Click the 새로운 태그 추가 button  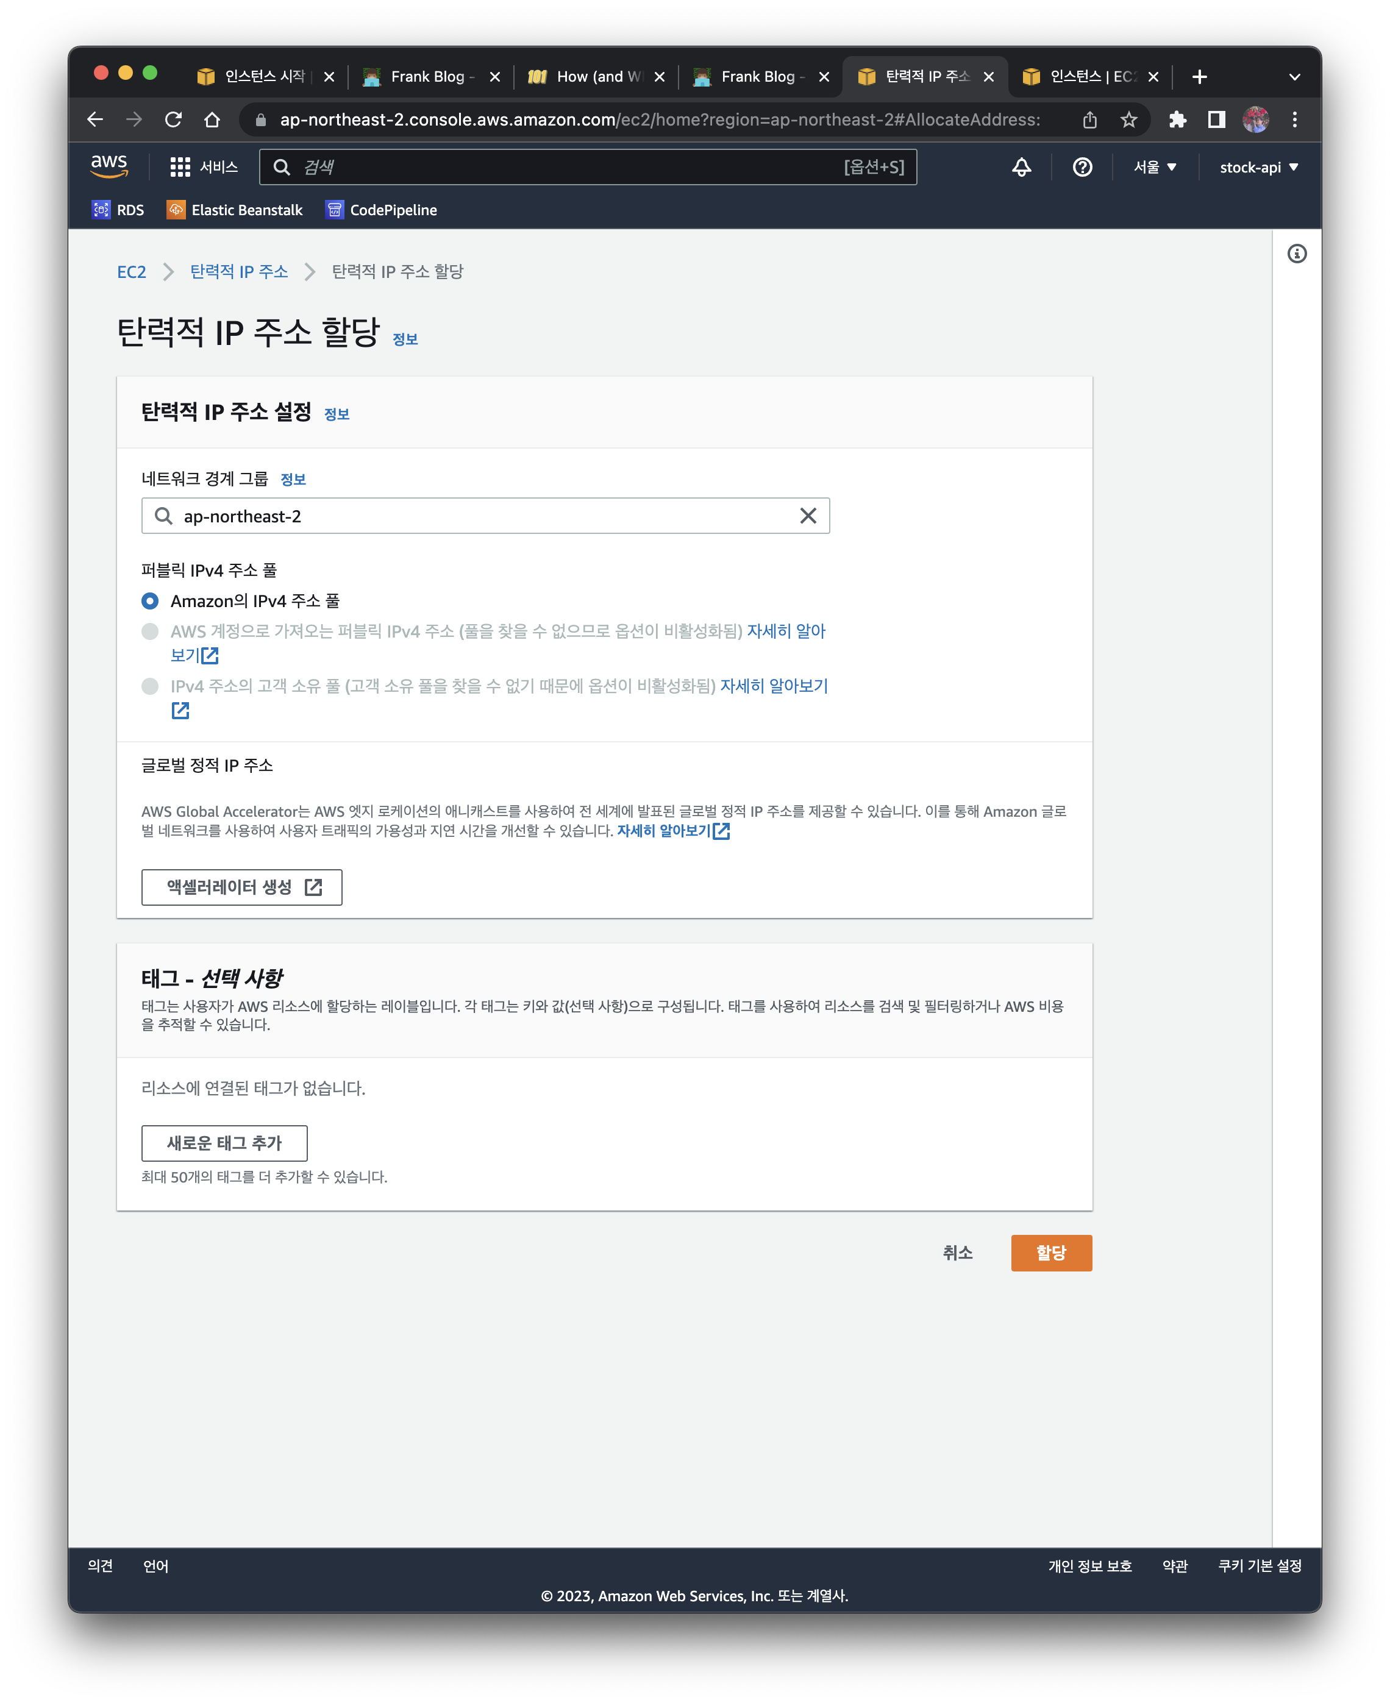224,1143
